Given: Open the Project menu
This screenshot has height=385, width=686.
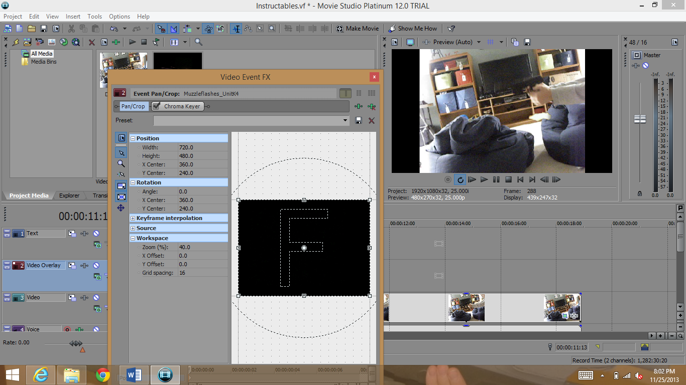Looking at the screenshot, I should click(x=13, y=17).
